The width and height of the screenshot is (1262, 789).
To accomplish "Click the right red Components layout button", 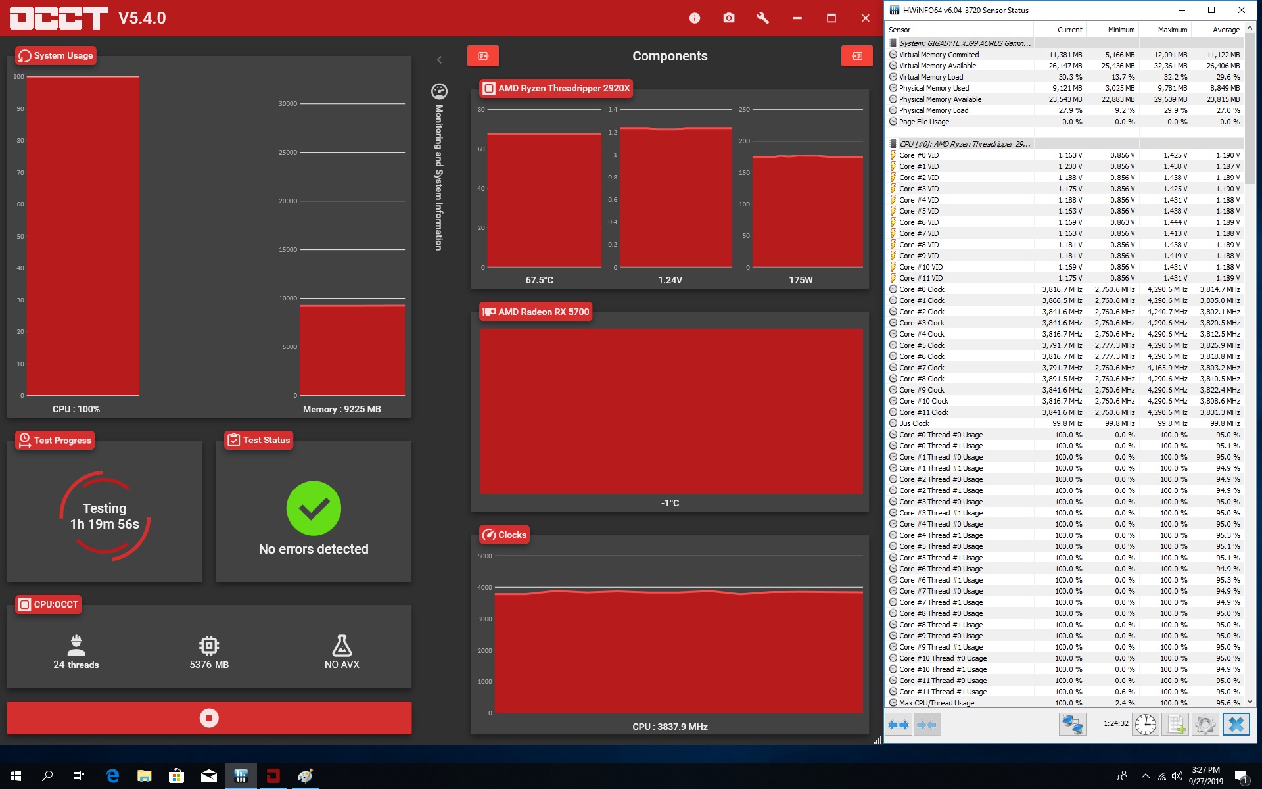I will point(857,56).
